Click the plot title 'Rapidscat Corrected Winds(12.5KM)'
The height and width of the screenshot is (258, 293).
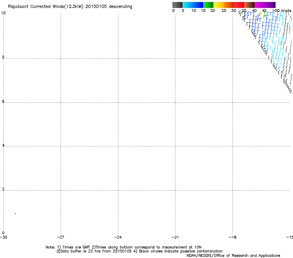point(46,7)
